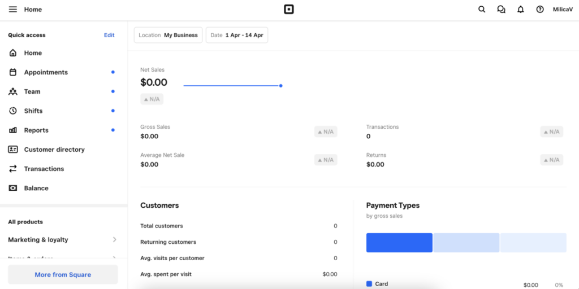Open the MilicaV account menu
The height and width of the screenshot is (289, 579).
[x=563, y=10]
